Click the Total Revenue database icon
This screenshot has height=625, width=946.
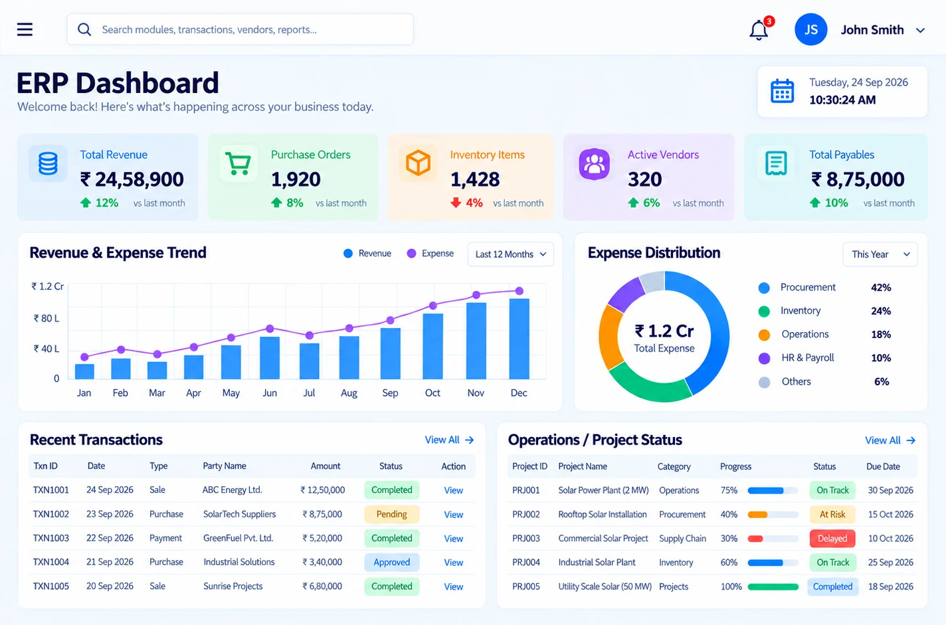48,163
